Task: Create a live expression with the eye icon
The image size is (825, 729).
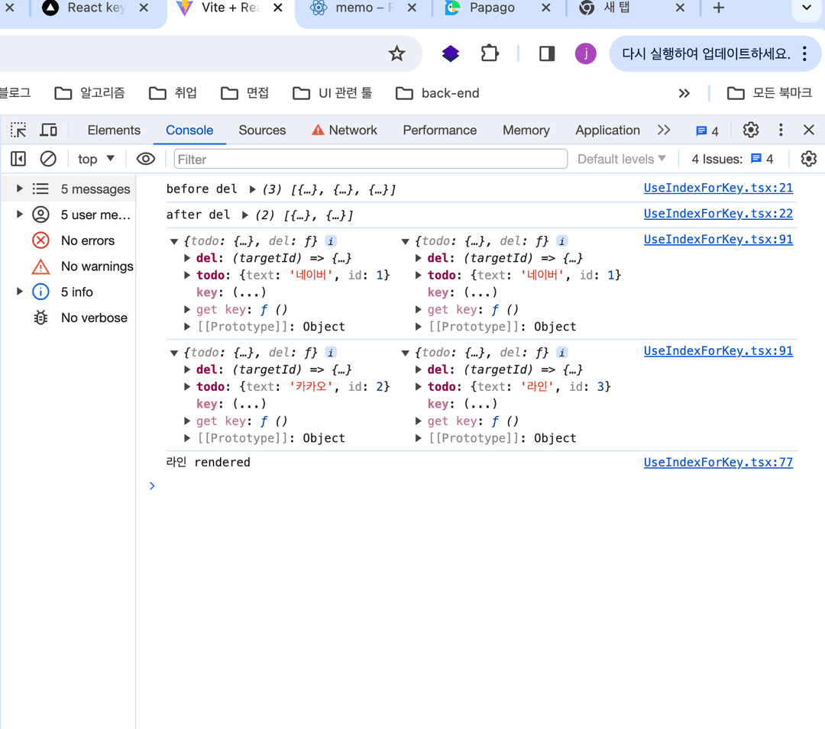Action: click(x=146, y=159)
